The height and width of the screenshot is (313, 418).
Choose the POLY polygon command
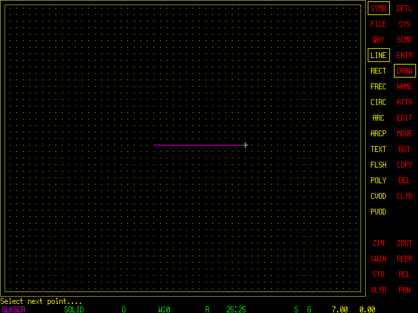pos(378,181)
